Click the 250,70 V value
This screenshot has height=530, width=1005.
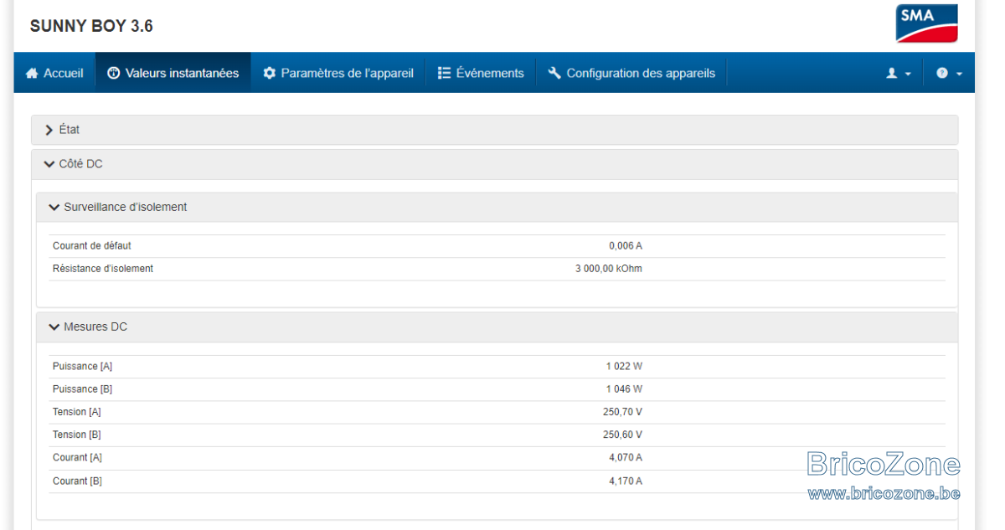[x=623, y=412]
